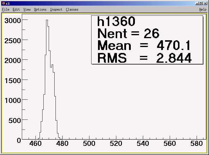Click the 0 y-axis label
This screenshot has width=209, height=155.
tap(19, 141)
